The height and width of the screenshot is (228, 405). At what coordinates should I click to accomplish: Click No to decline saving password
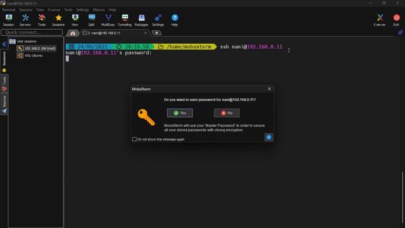coord(227,113)
